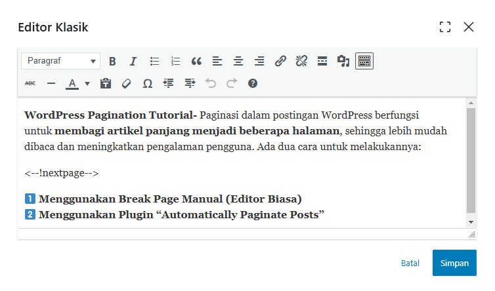
Task: Click the vertical scrollbar thumb
Action: coord(471,161)
